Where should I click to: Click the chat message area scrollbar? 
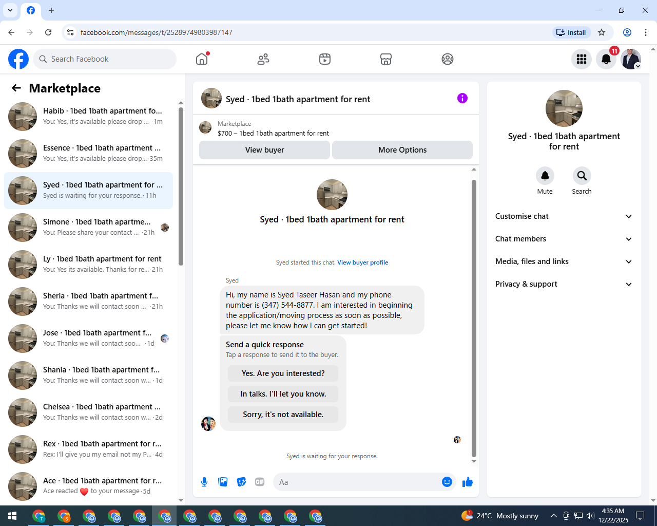[x=474, y=318]
